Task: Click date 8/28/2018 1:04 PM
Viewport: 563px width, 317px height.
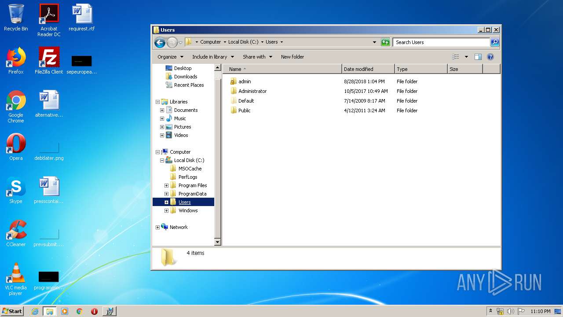Action: tap(364, 81)
